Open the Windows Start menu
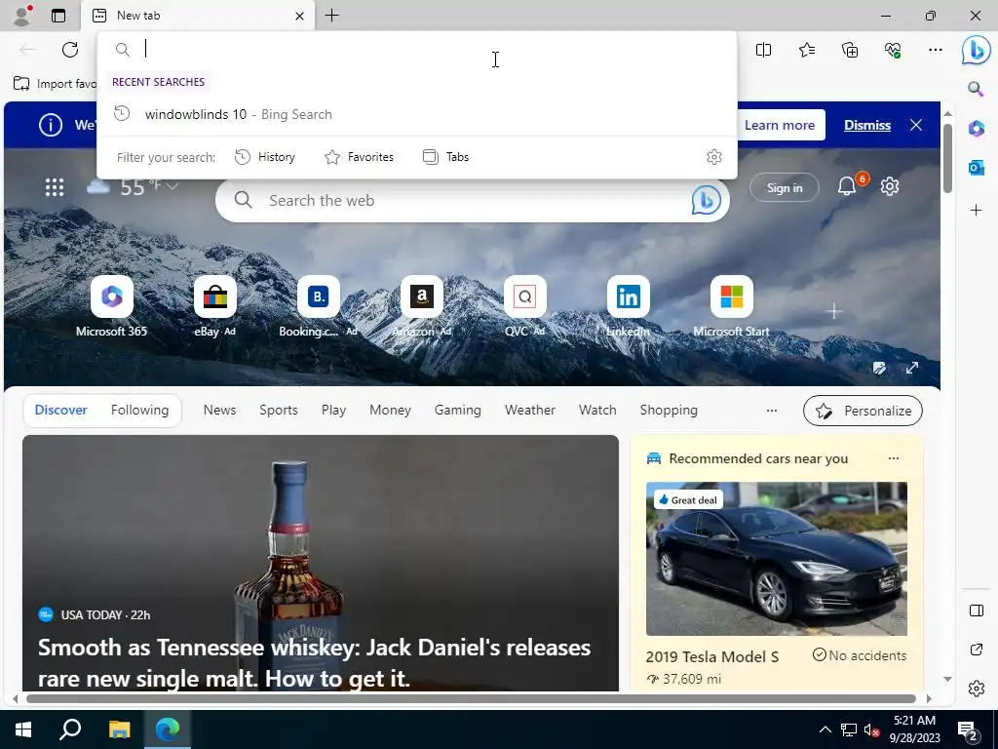The width and height of the screenshot is (998, 749). (23, 729)
